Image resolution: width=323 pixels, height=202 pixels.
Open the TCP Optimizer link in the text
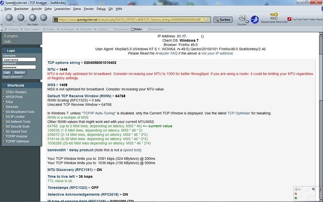[239, 113]
